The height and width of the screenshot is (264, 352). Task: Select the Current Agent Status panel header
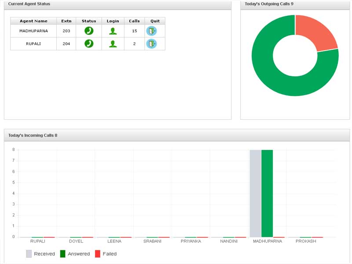point(29,4)
